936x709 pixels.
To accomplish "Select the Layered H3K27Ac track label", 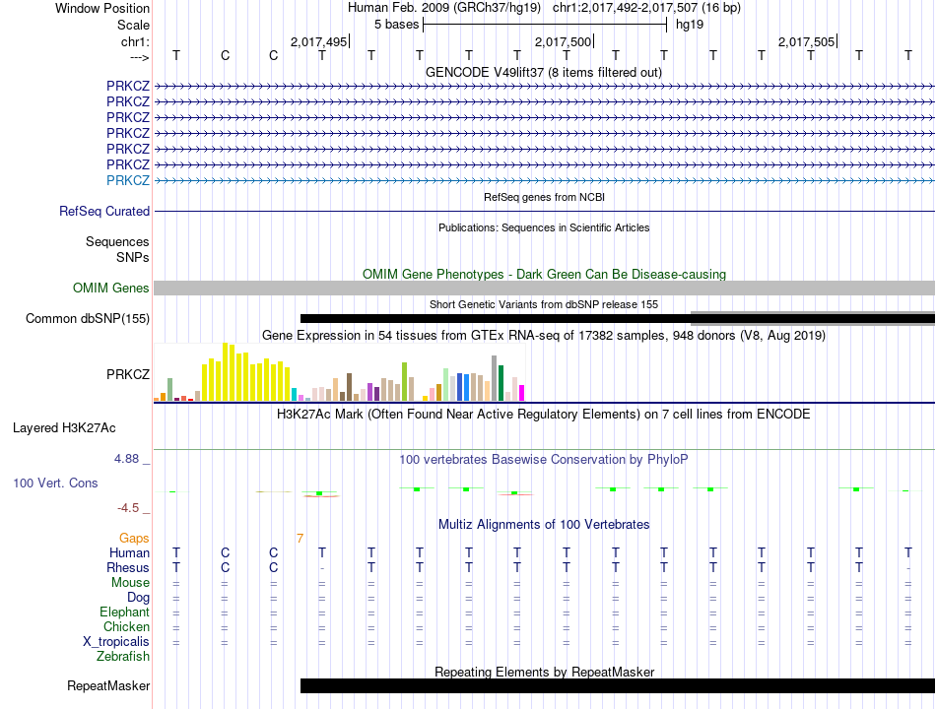I will tap(64, 428).
